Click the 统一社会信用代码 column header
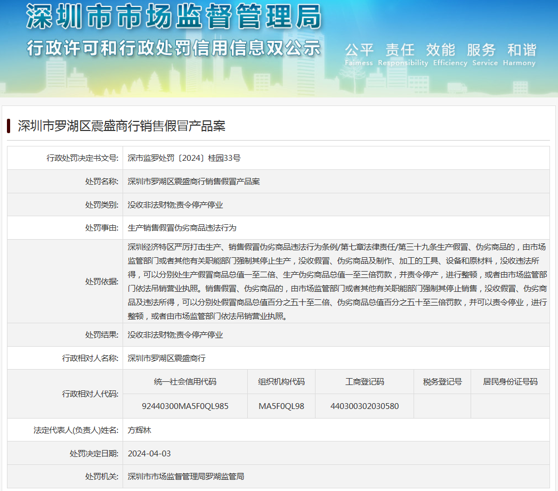Screen dimensions: 558x491 [185, 382]
